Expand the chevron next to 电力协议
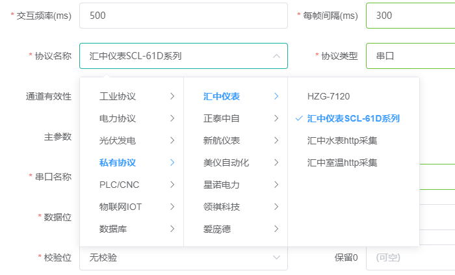Image resolution: width=455 pixels, height=275 pixels. (x=172, y=118)
